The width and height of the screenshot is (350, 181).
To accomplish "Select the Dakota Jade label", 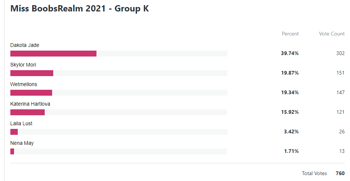I will tap(25, 45).
